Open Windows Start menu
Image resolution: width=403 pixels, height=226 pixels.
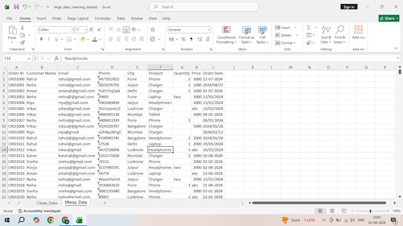coord(7,220)
